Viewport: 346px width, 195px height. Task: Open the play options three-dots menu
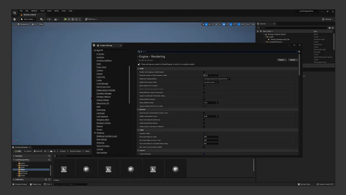pos(80,19)
